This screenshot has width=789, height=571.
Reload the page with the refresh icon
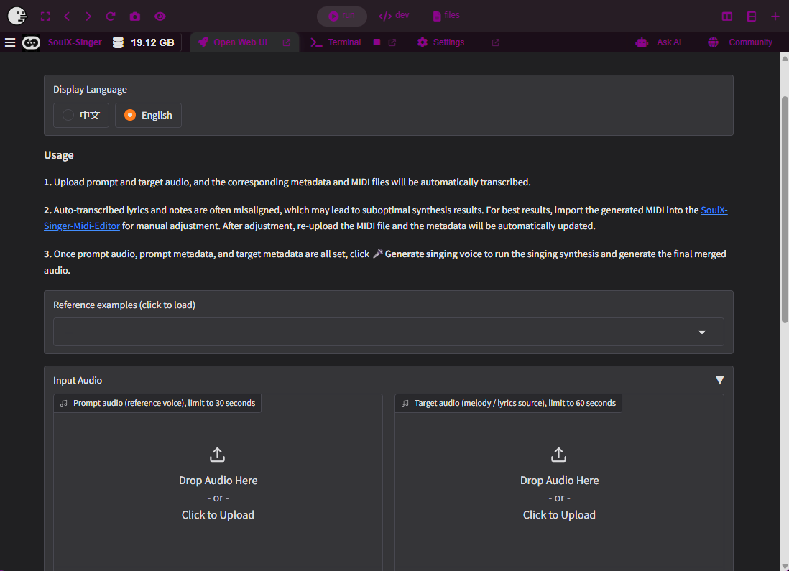pyautogui.click(x=111, y=17)
